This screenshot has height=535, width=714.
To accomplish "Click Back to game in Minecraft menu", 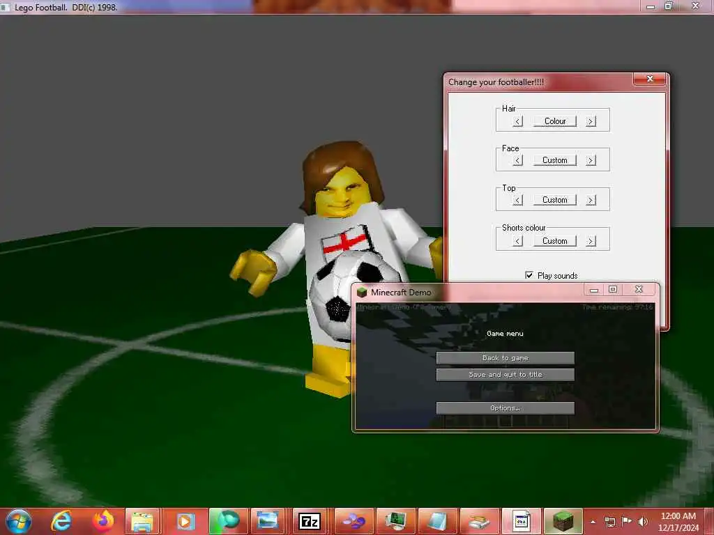I will pyautogui.click(x=505, y=358).
